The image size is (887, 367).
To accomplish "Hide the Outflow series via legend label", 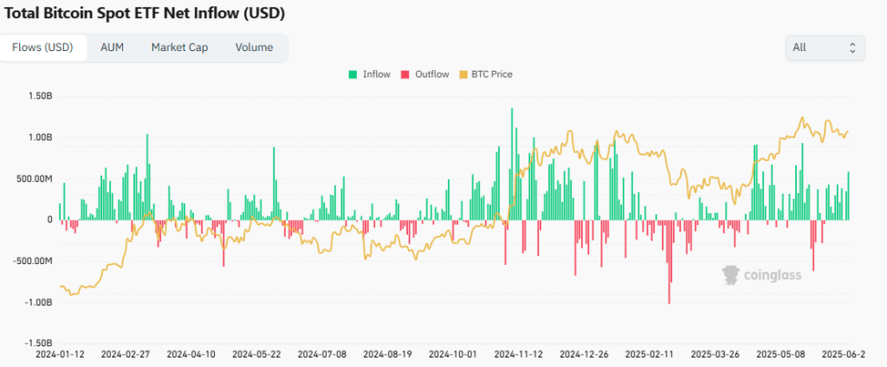I will coord(431,74).
